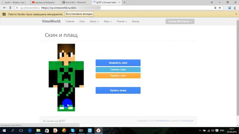The height and width of the screenshot is (134, 239).
Task: Open Skype from the taskbar
Action: [73, 131]
